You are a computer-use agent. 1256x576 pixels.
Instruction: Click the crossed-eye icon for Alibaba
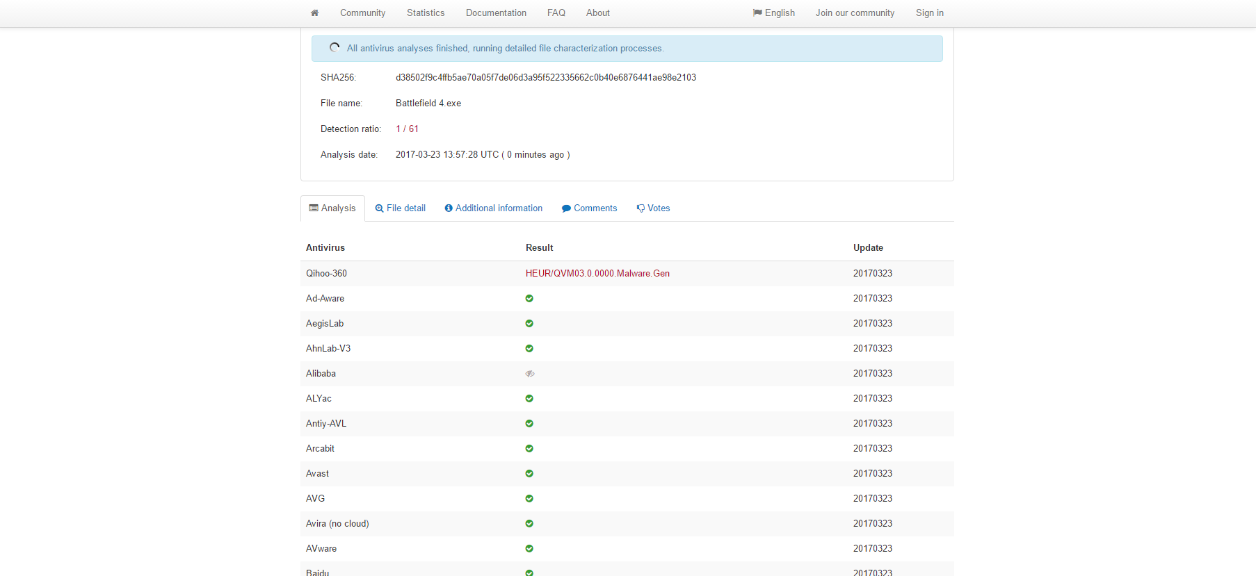pyautogui.click(x=530, y=374)
